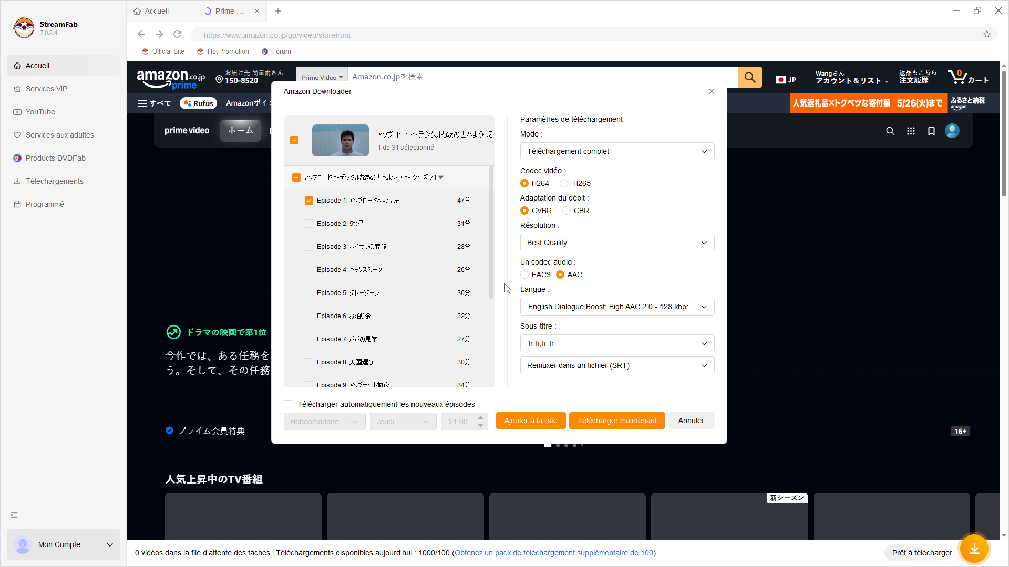This screenshot has width=1009, height=567.
Task: Open the Official Site bookmark
Action: click(163, 51)
